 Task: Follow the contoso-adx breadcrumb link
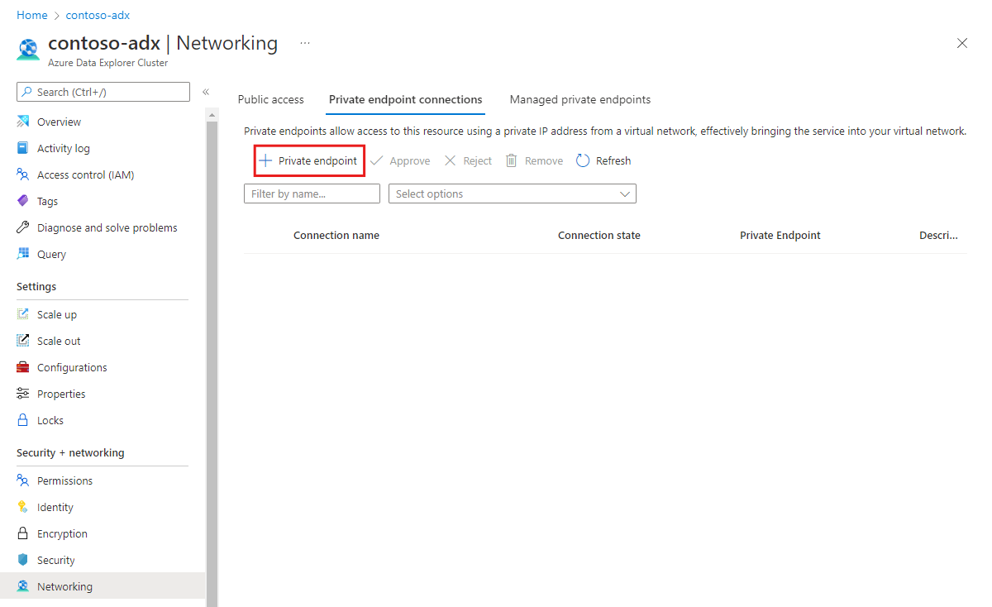(98, 14)
